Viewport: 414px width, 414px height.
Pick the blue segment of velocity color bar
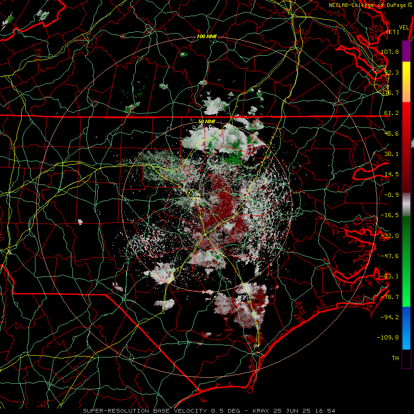[x=406, y=328]
